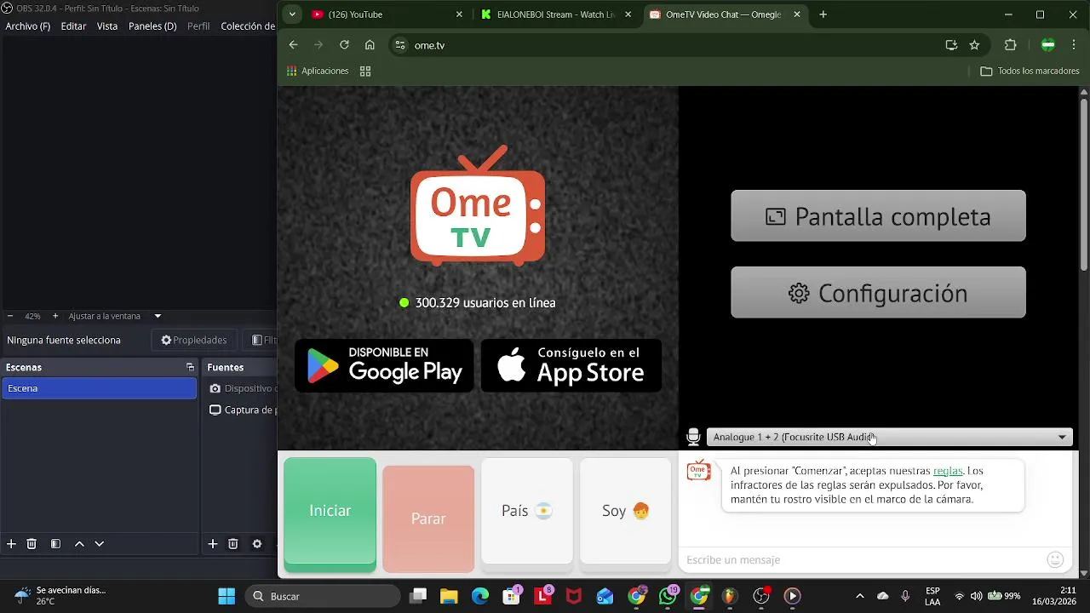Viewport: 1090px width, 613px height.
Task: Open the Chrome tab search dropdown
Action: (292, 14)
